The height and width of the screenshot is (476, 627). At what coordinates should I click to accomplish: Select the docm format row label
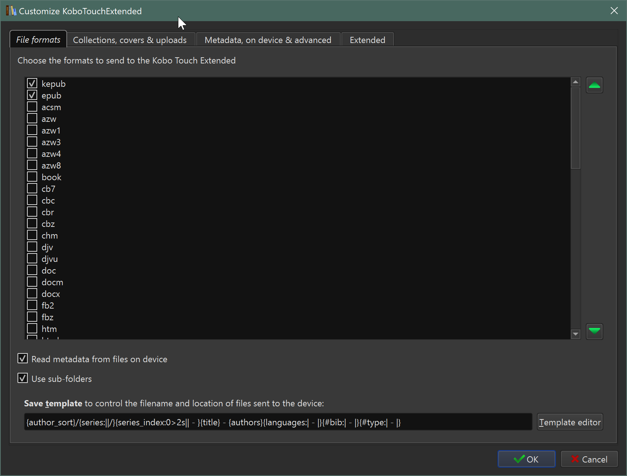(52, 282)
